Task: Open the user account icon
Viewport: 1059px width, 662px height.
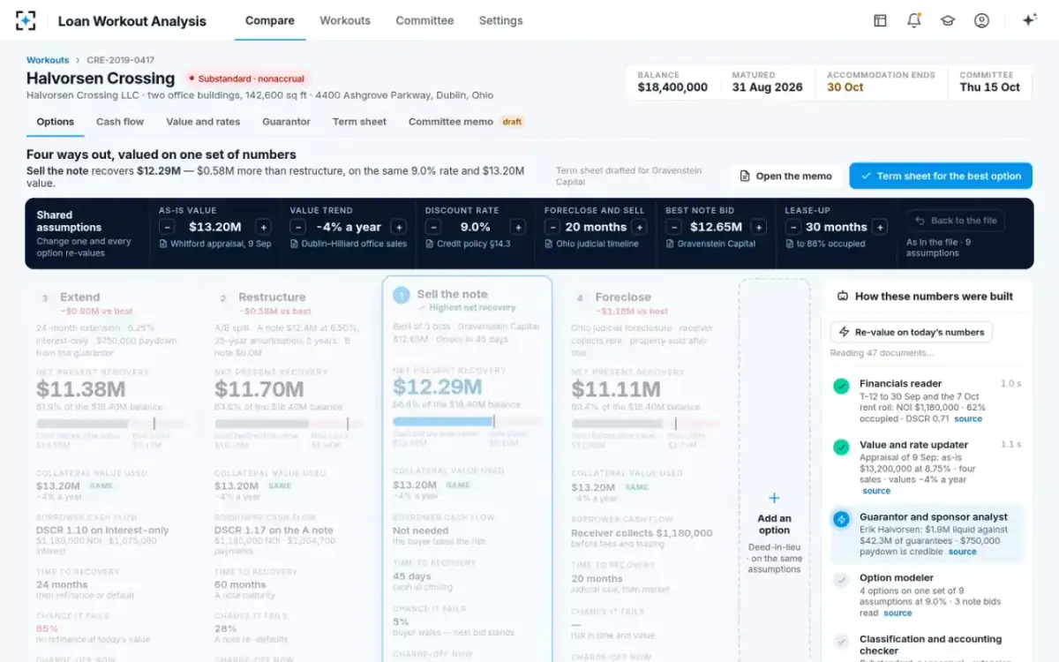Action: click(981, 20)
